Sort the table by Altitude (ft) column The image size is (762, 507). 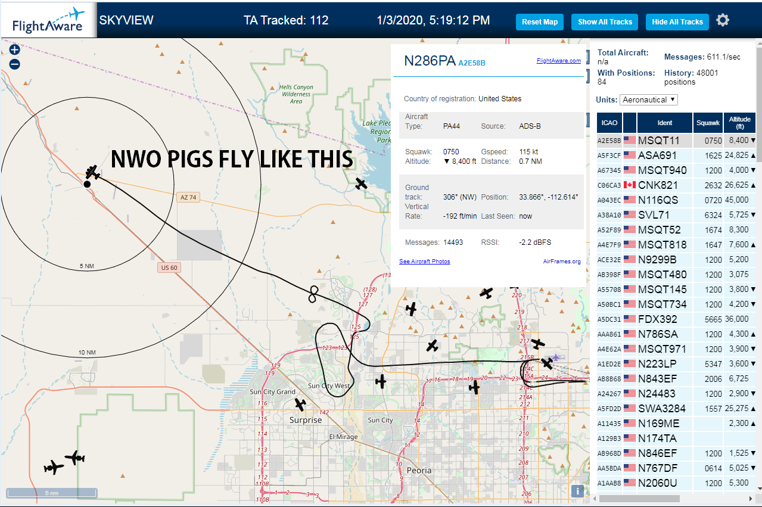coord(741,123)
